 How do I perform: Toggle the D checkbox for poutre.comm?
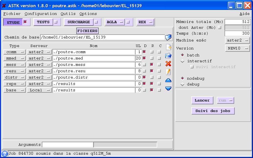(144, 52)
